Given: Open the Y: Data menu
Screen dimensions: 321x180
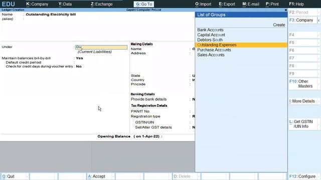Looking at the screenshot, I should pos(65,4).
